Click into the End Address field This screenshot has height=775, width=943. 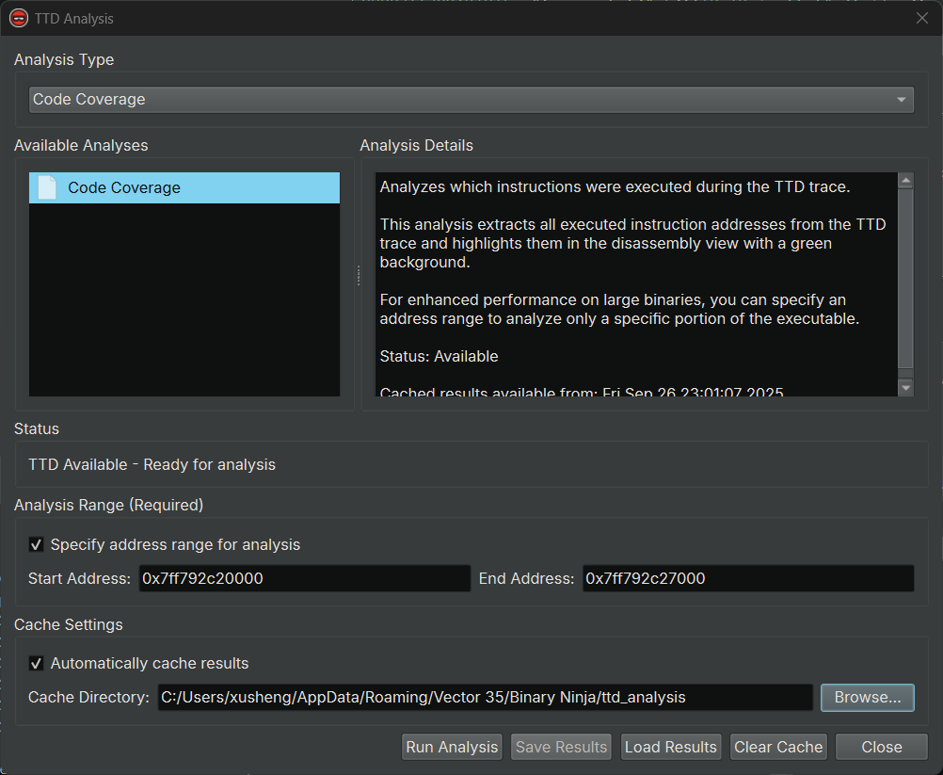click(747, 578)
